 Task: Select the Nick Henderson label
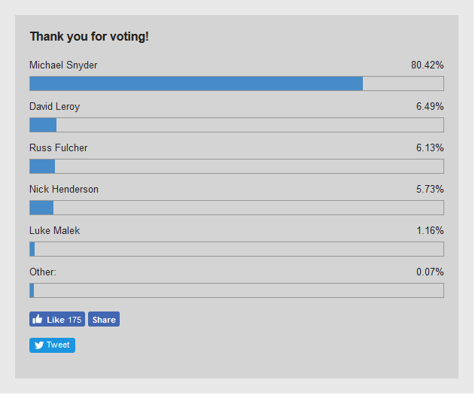click(64, 190)
